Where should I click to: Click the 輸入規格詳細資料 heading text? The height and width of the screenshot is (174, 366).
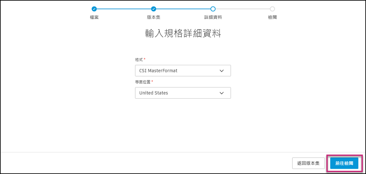pos(183,34)
